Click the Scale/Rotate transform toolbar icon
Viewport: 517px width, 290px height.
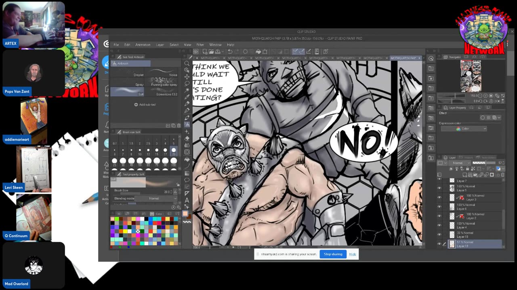265,52
